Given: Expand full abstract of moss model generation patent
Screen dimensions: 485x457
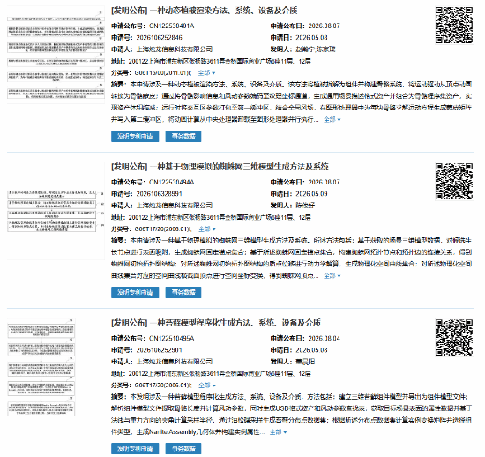Looking at the screenshot, I should click(278, 432).
